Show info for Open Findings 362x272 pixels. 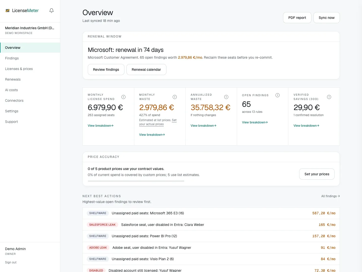(x=278, y=95)
